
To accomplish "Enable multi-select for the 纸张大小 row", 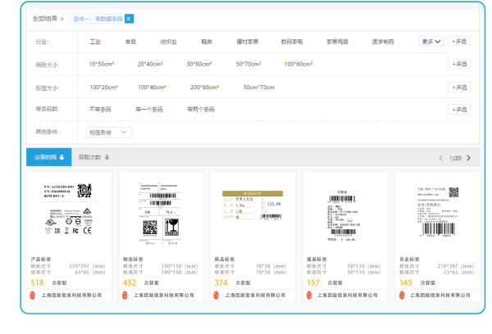I will pos(459,64).
